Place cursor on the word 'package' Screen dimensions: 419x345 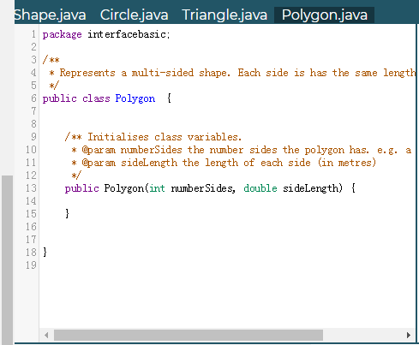tap(63, 34)
